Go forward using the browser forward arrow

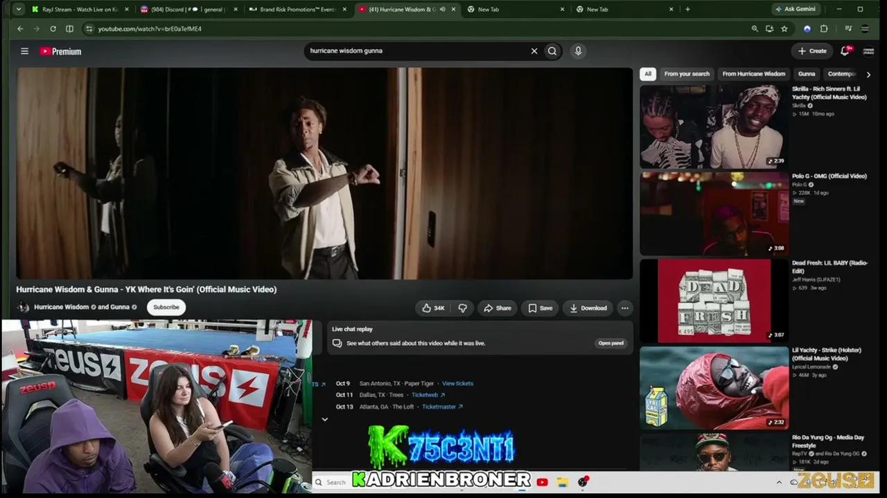pyautogui.click(x=37, y=28)
